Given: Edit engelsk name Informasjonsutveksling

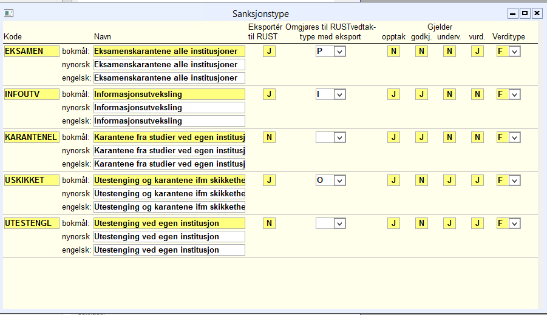Looking at the screenshot, I should (169, 121).
